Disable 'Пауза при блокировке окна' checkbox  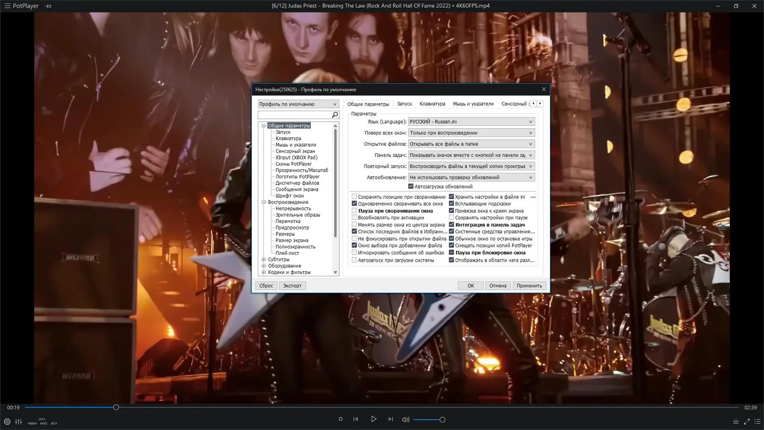[x=451, y=252]
